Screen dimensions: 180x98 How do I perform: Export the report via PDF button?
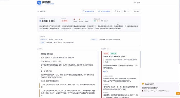pos(117,11)
